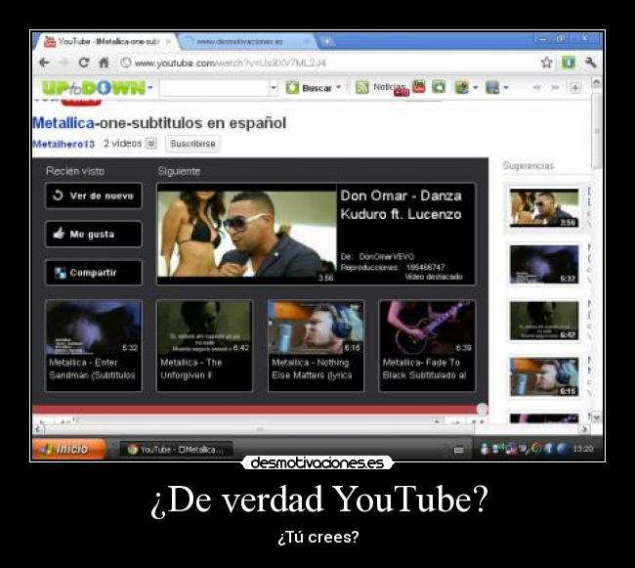Open the Buscar dropdown arrow
Screen dimensions: 635x568
[339, 88]
